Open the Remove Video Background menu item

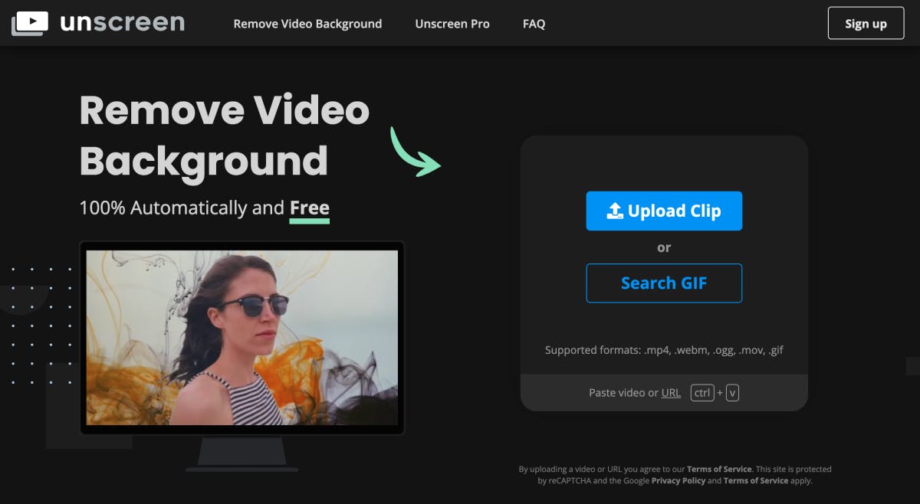coord(307,24)
